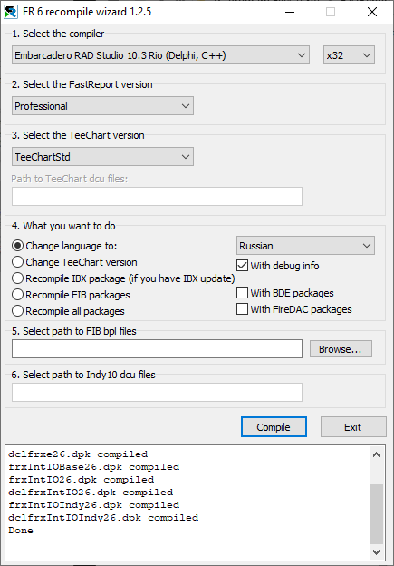394x566 pixels.
Task: Minimize the recompile wizard window
Action: click(290, 12)
